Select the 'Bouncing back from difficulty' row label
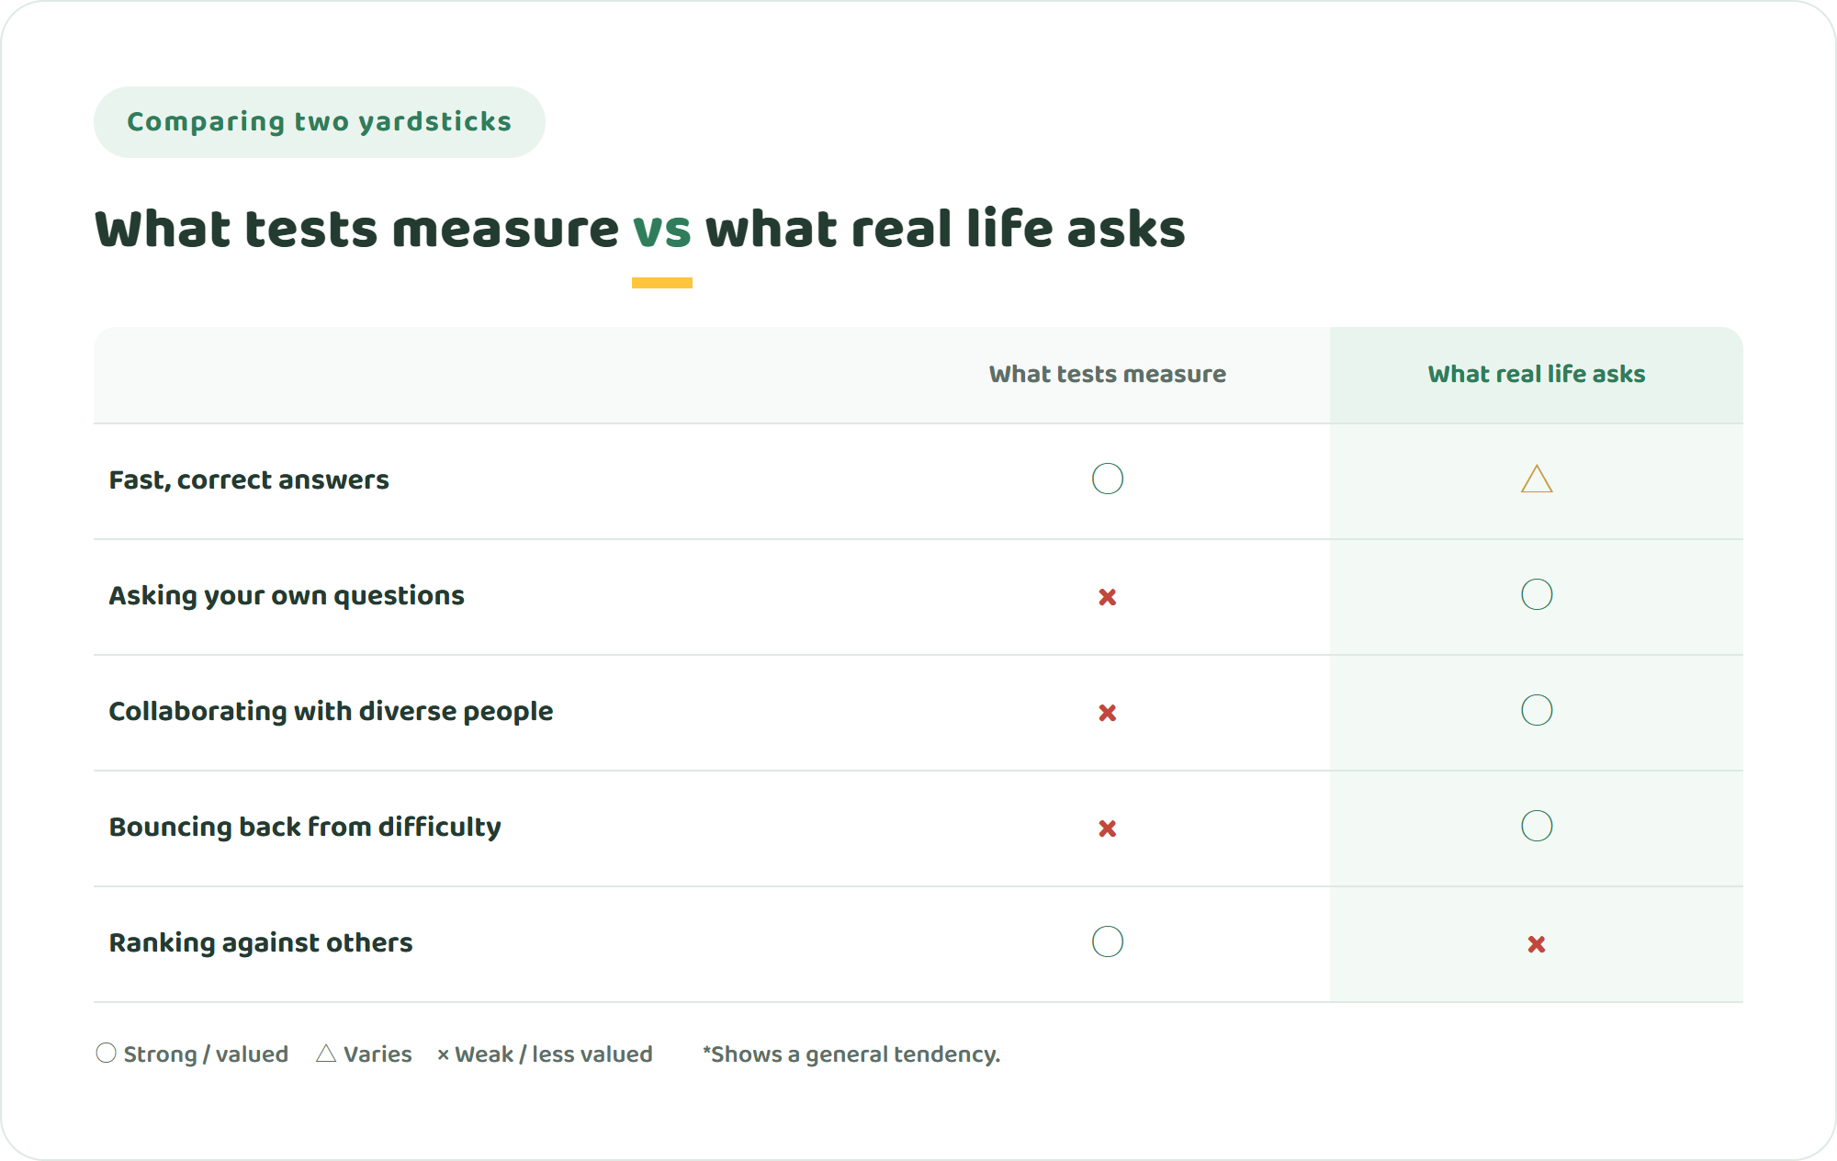The image size is (1837, 1161). 305,828
